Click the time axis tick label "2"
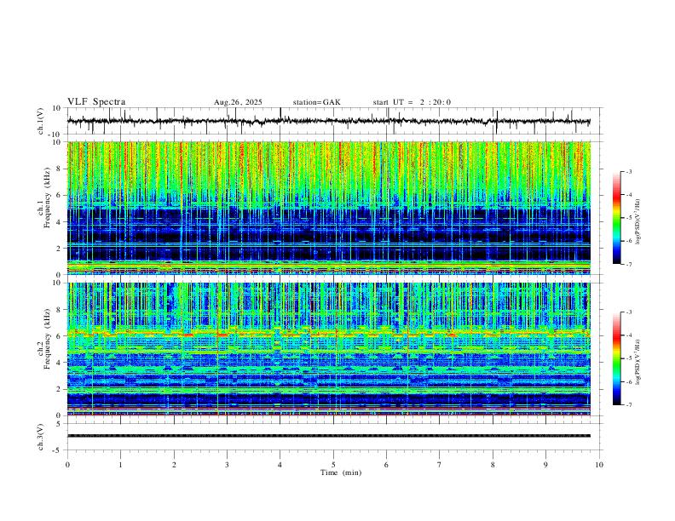This screenshot has height=521, width=675. point(174,465)
